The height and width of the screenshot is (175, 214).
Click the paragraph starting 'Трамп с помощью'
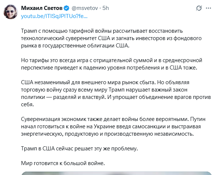[111, 38]
